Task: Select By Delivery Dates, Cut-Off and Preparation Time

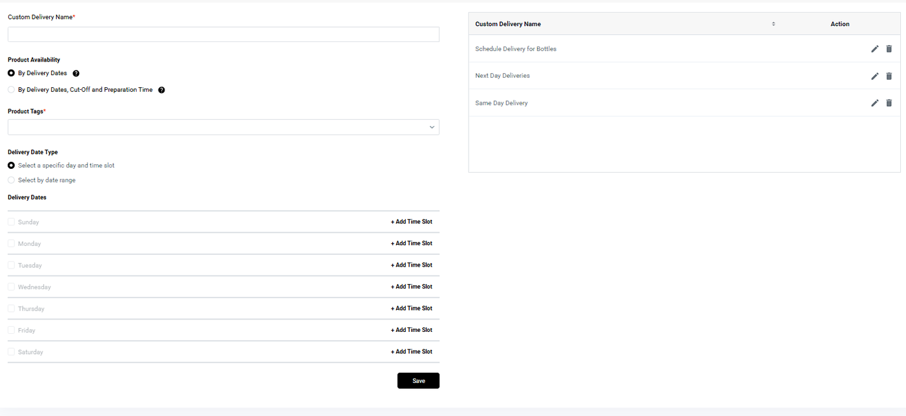Action: click(x=11, y=90)
